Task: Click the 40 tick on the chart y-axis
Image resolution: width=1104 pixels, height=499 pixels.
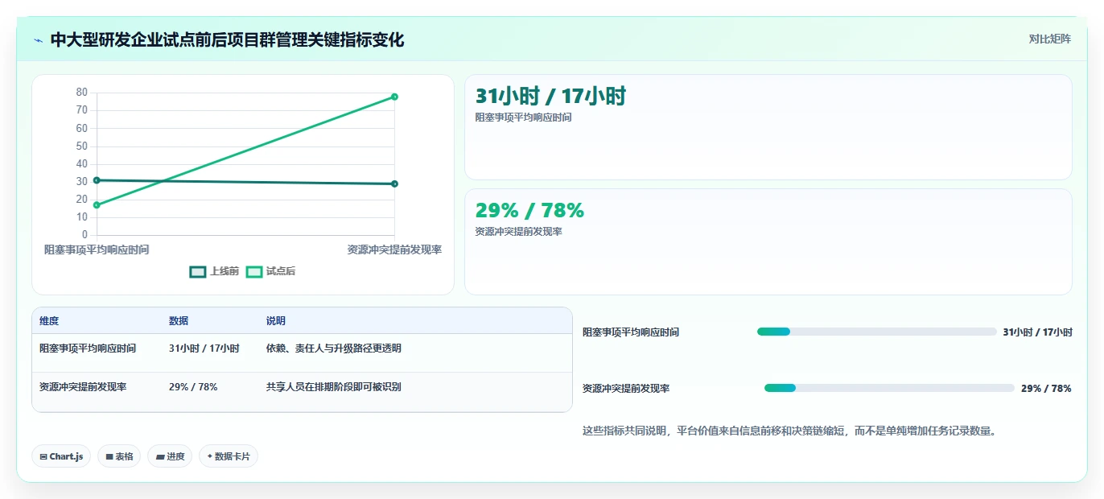Action: [82, 163]
